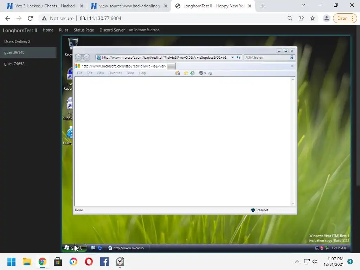360x270 pixels.
Task: Click Chrome back arrow button
Action: pos(8,18)
